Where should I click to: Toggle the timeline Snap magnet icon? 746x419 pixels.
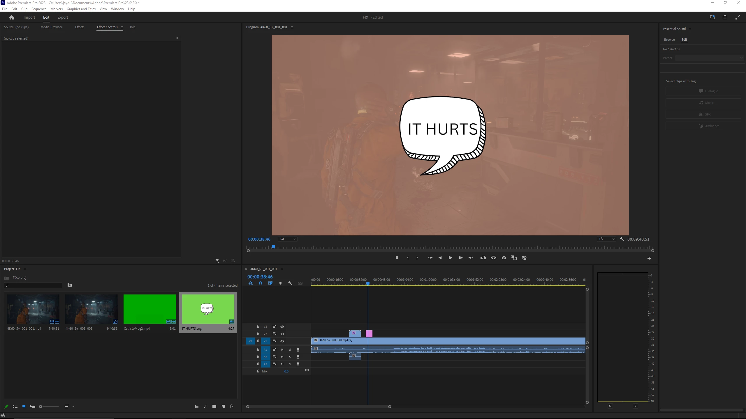point(261,283)
